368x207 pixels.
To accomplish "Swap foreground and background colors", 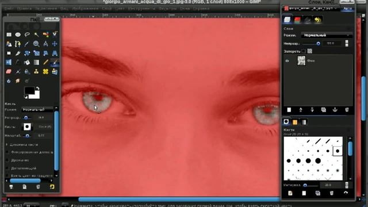I will (37, 89).
